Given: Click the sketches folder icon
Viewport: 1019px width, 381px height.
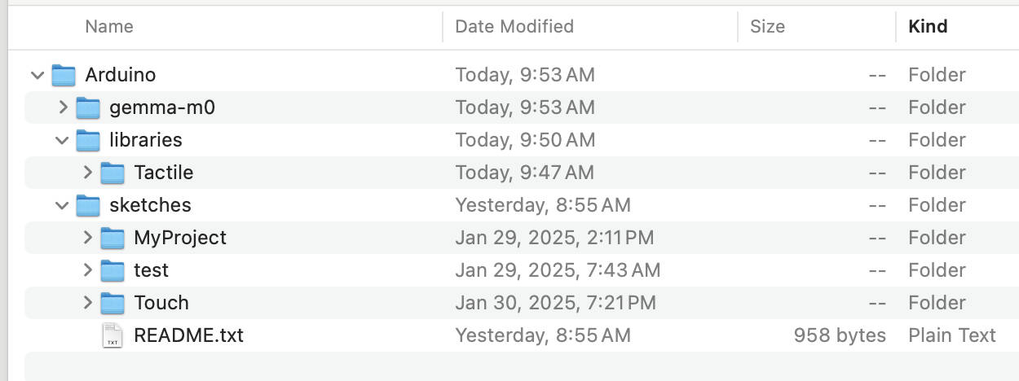Looking at the screenshot, I should point(88,205).
